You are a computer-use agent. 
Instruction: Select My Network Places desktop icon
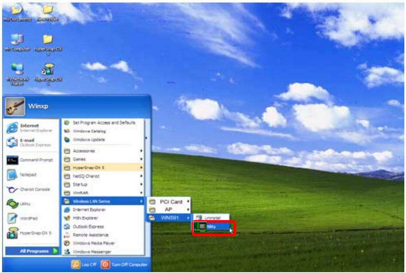coord(17,75)
